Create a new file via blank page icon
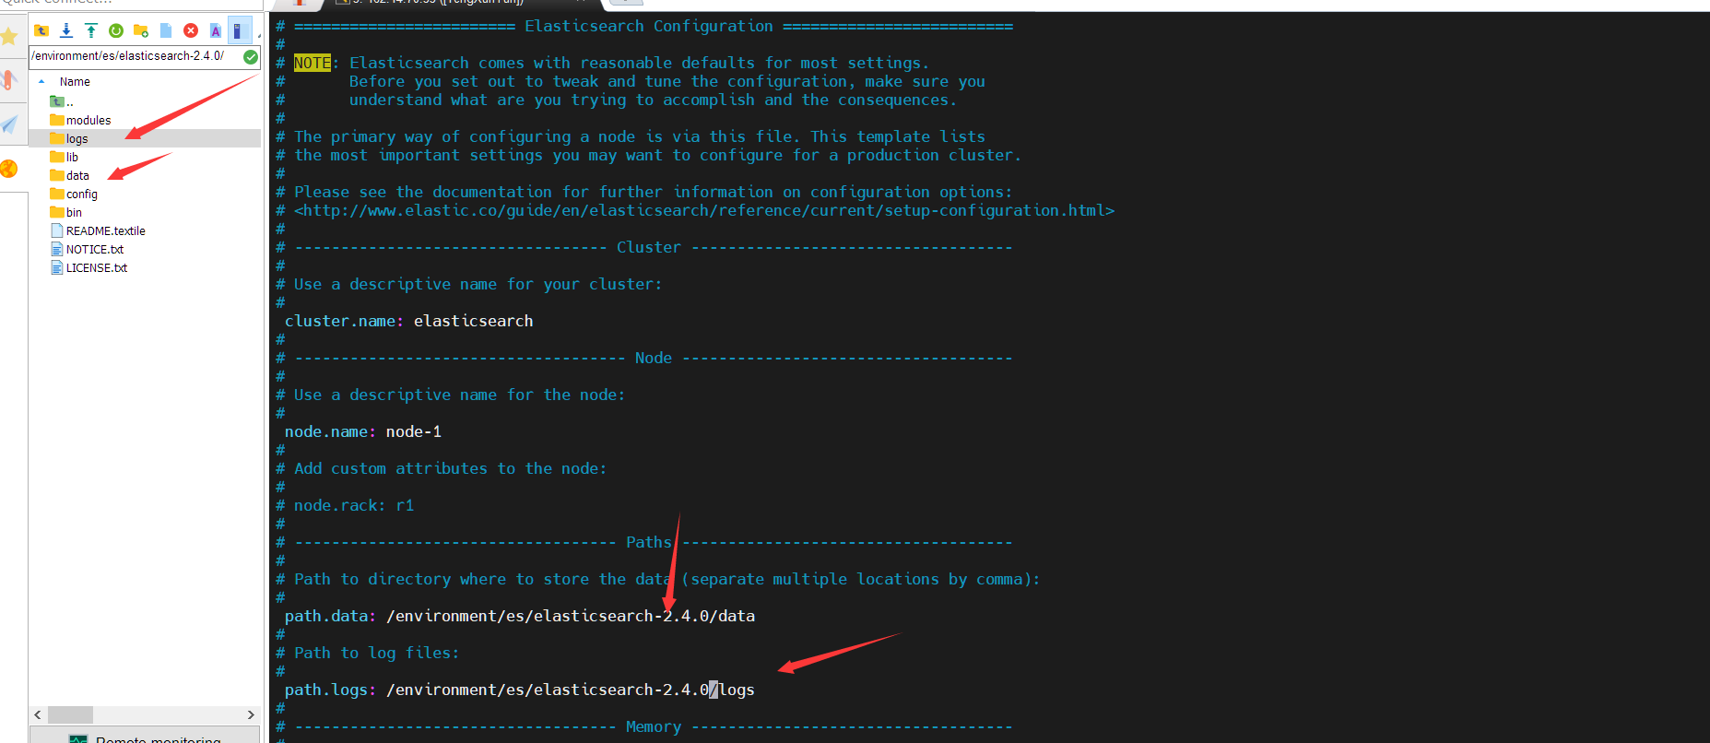The image size is (1710, 743). point(166,30)
